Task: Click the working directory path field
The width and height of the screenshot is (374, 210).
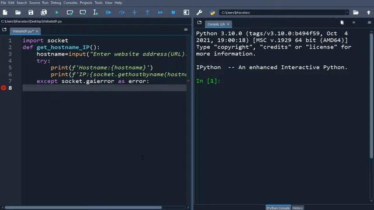Action: coord(282,12)
